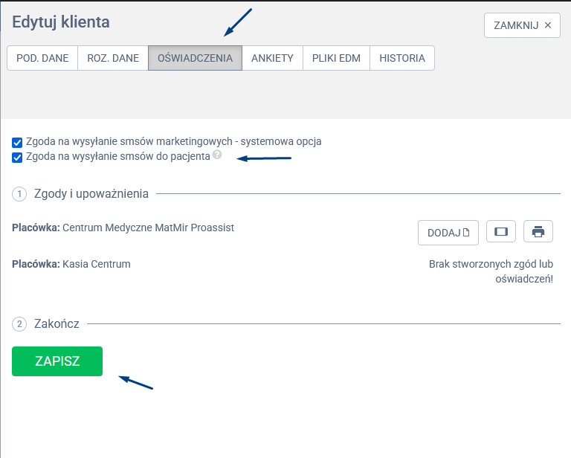
Task: Switch to the ROZ. DANE tab
Action: [x=113, y=58]
